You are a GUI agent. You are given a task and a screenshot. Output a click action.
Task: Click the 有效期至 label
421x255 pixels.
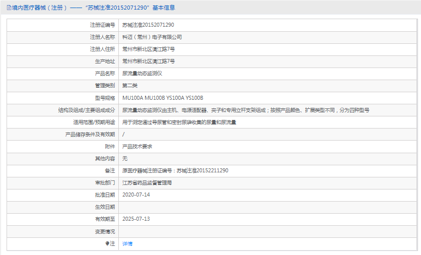[x=105, y=219]
